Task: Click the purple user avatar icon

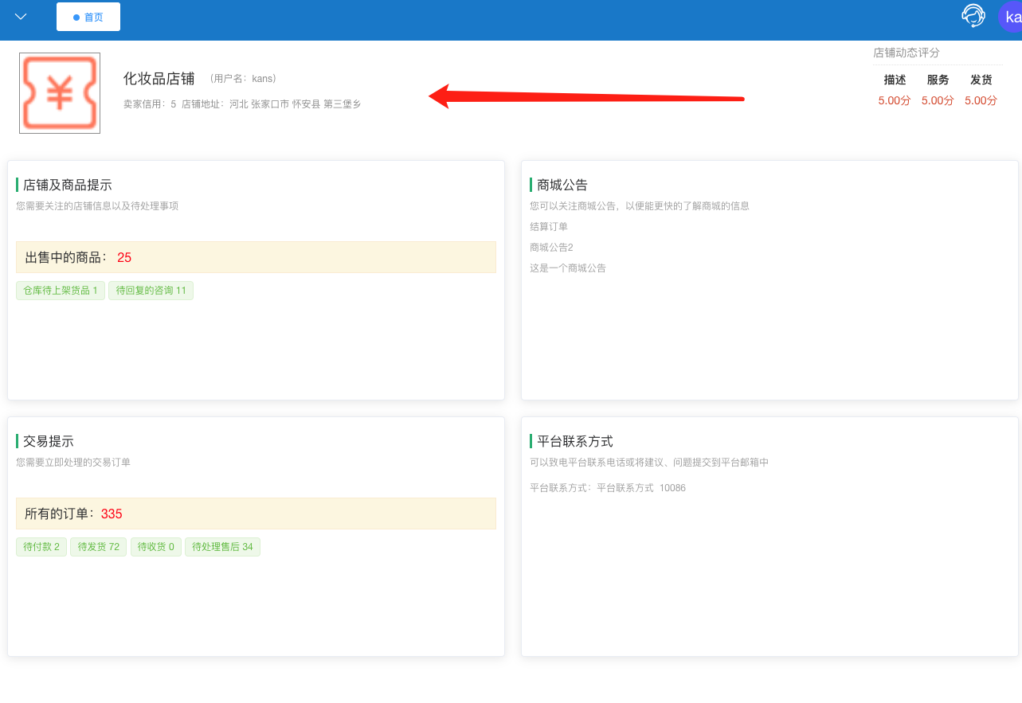Action: pyautogui.click(x=1010, y=17)
